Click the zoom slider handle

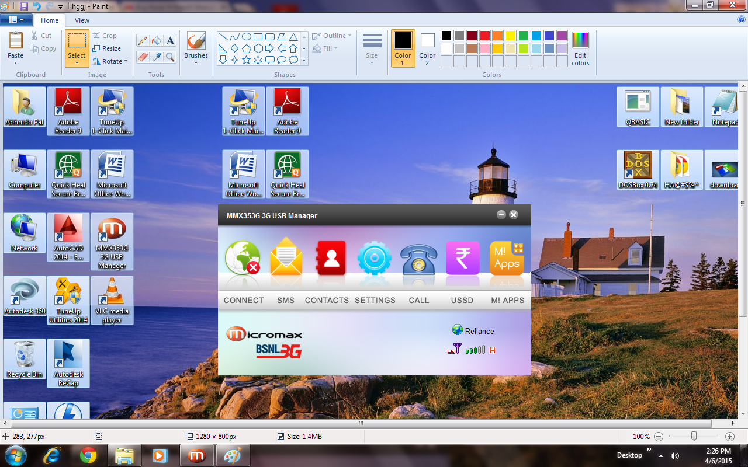pyautogui.click(x=694, y=436)
